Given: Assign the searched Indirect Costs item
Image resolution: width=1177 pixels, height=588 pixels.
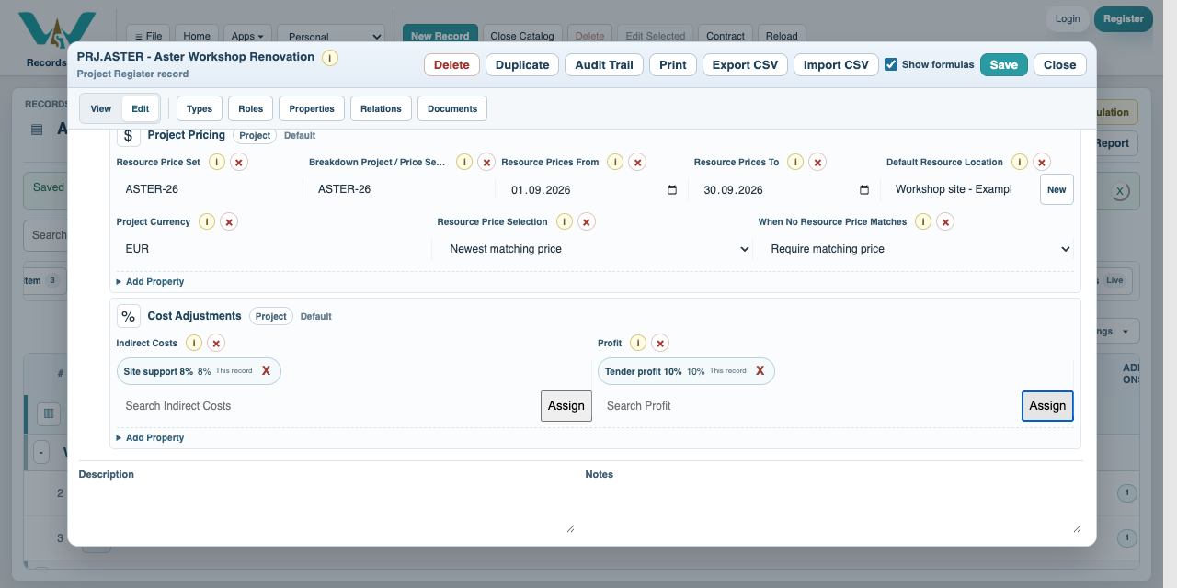Looking at the screenshot, I should tap(566, 406).
